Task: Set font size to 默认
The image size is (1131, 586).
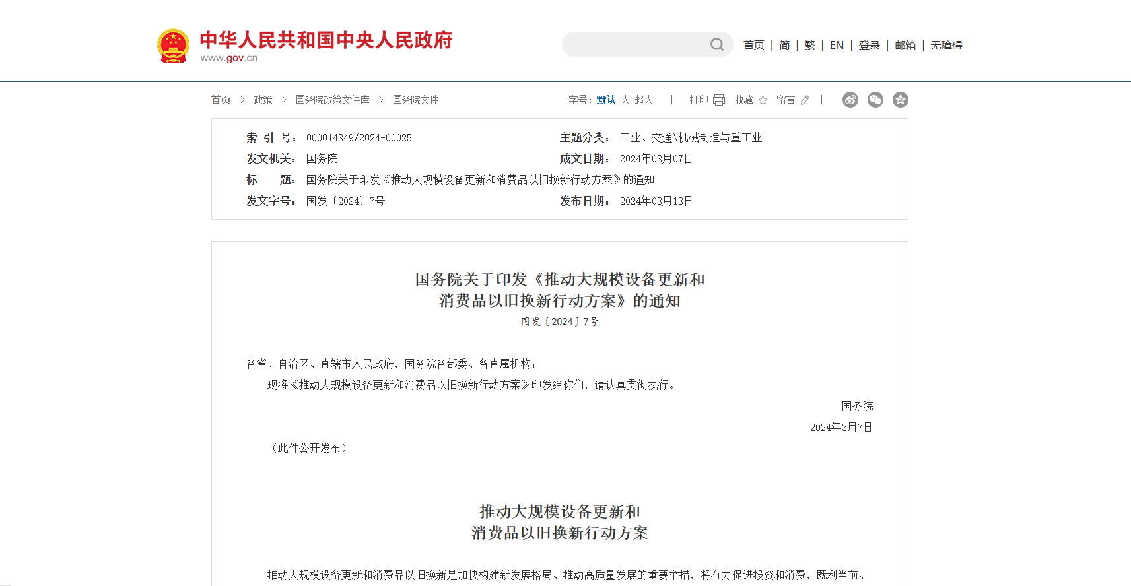Action: click(606, 100)
